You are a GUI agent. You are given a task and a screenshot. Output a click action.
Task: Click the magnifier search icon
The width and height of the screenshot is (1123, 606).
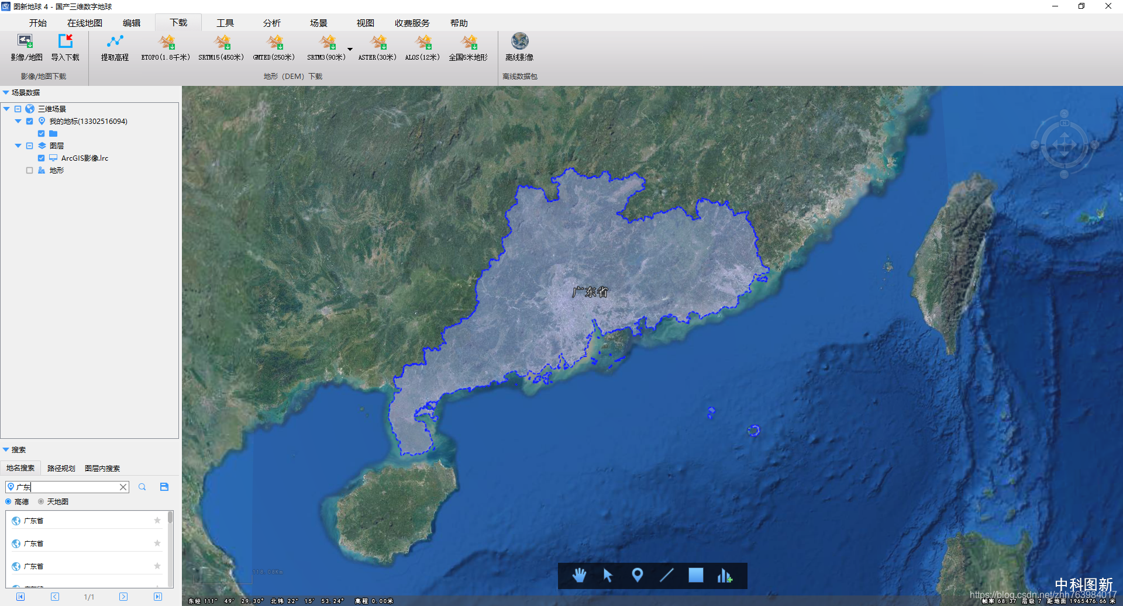tap(142, 487)
